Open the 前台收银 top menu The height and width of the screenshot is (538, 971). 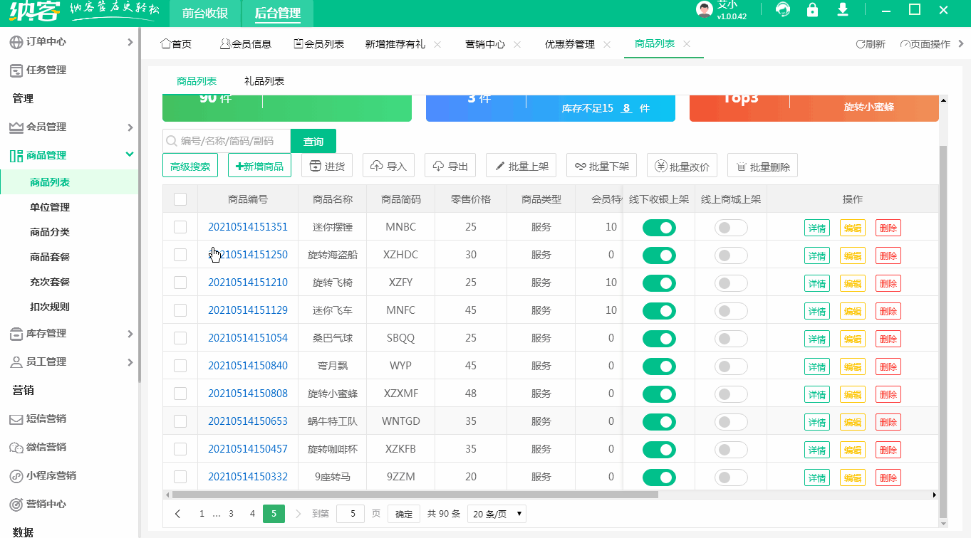click(x=204, y=14)
